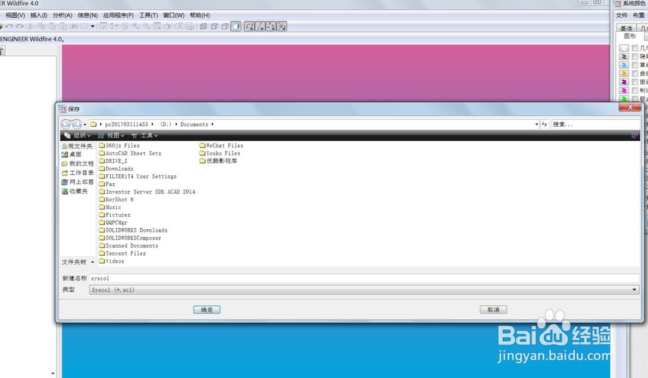Viewport: 648px width, 378px height.
Task: Click the Documents breadcrumb segment
Action: pyautogui.click(x=194, y=124)
